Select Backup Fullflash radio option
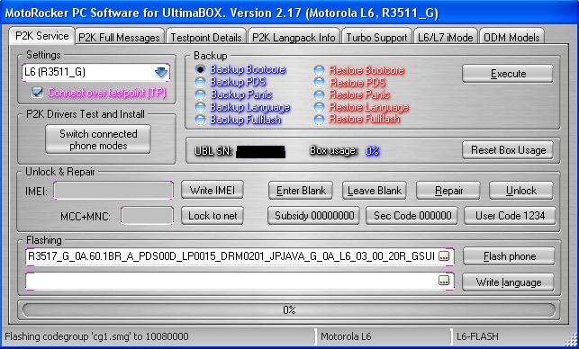The height and width of the screenshot is (349, 579). pyautogui.click(x=200, y=120)
